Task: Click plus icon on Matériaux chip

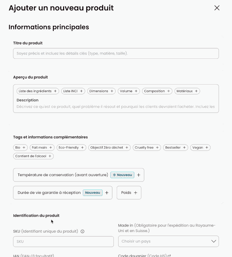Action: [196, 91]
